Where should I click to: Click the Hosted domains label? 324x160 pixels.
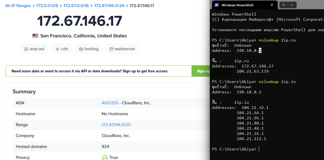click(x=31, y=147)
